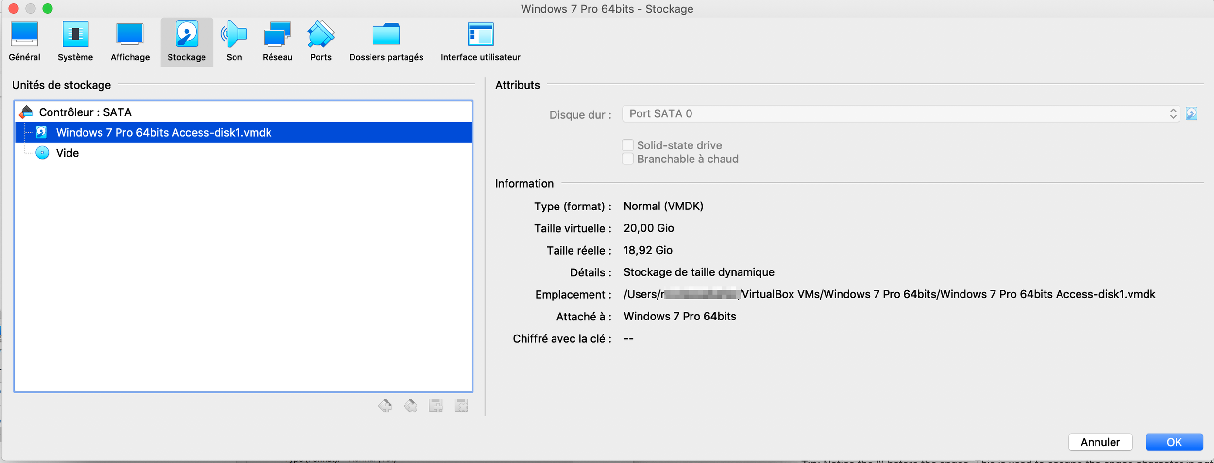Click the add controller icon below the list
This screenshot has height=463, width=1214.
(385, 405)
